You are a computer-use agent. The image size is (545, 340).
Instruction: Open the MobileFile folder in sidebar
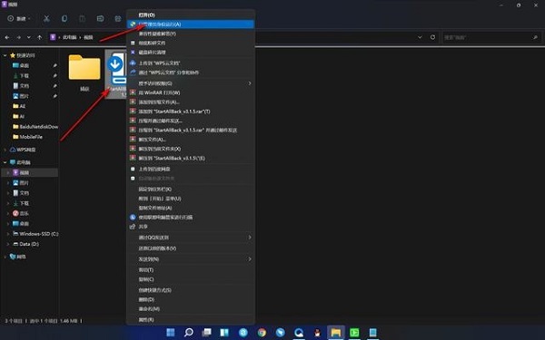[x=27, y=137]
